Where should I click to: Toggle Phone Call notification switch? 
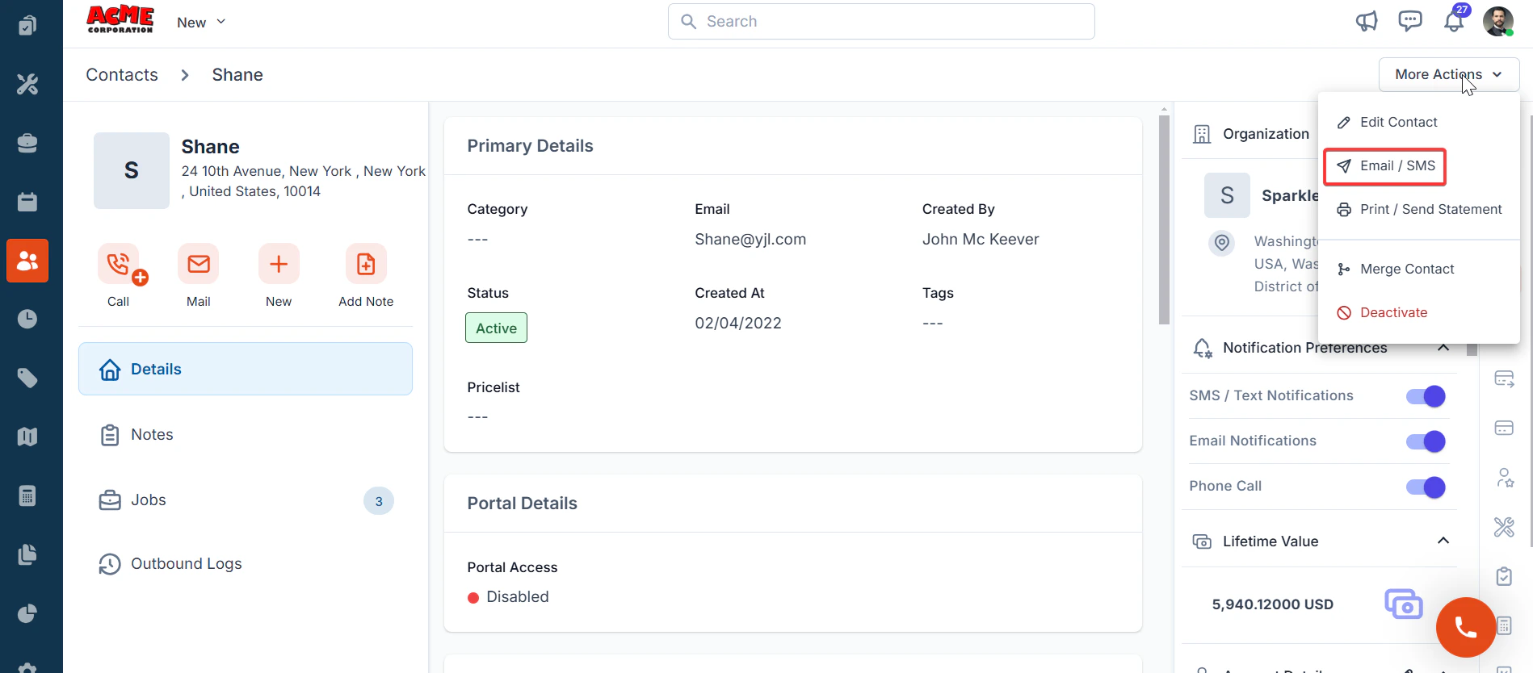point(1426,487)
